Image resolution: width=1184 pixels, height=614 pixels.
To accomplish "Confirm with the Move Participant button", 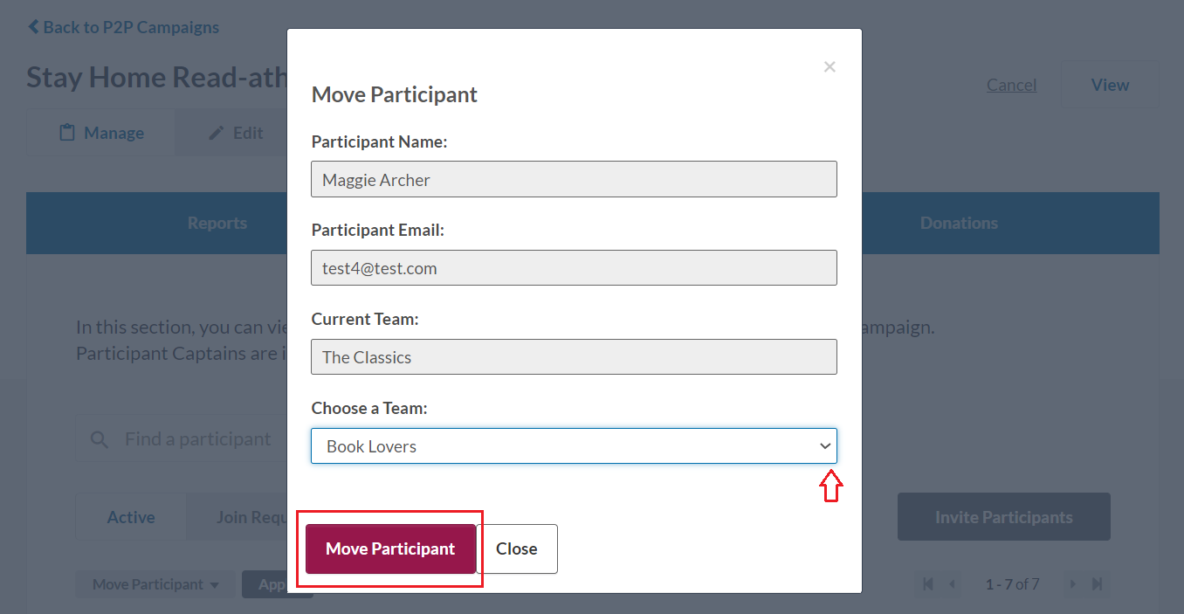I will tap(390, 548).
